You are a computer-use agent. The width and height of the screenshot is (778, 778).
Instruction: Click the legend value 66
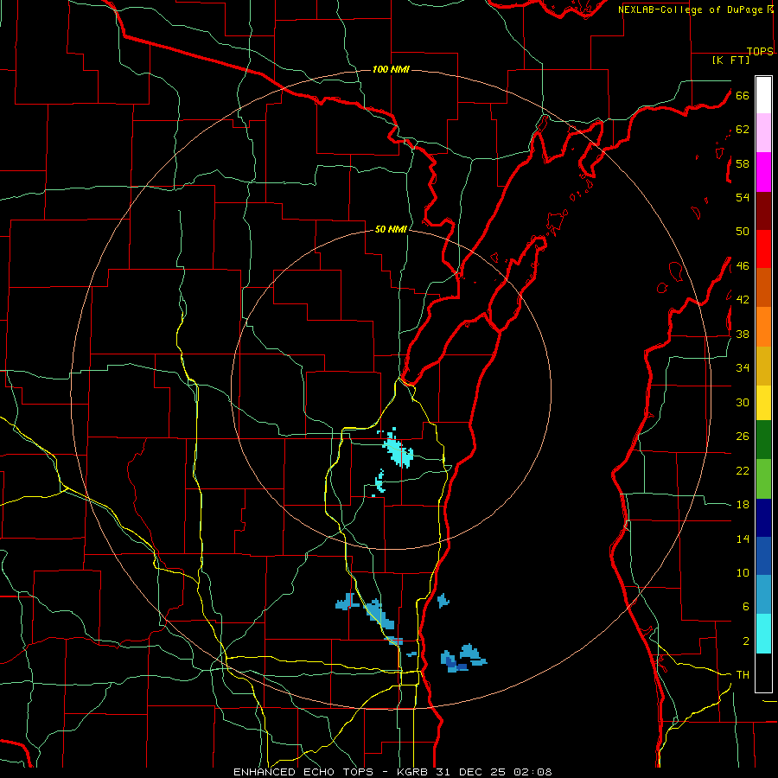(x=743, y=95)
